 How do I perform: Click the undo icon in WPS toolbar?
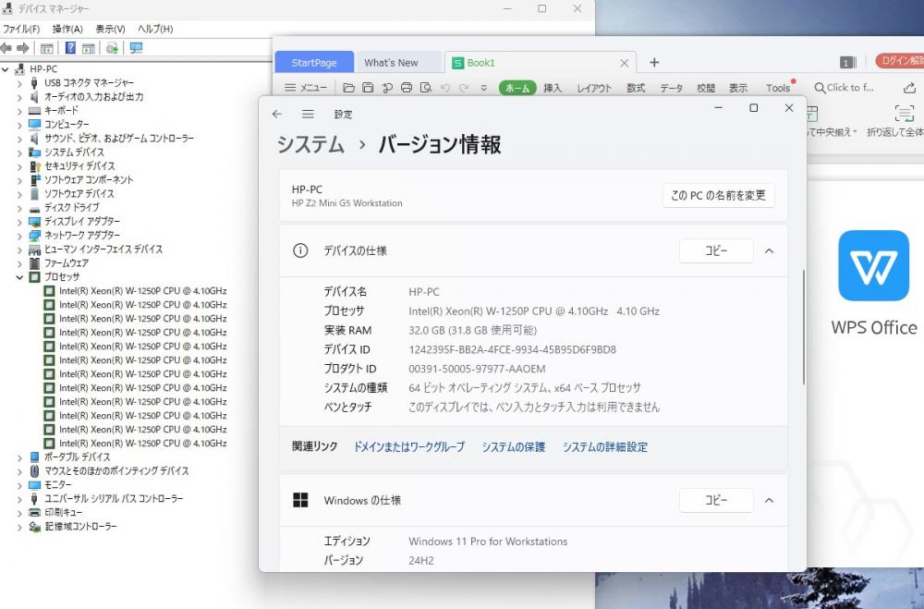(x=445, y=88)
